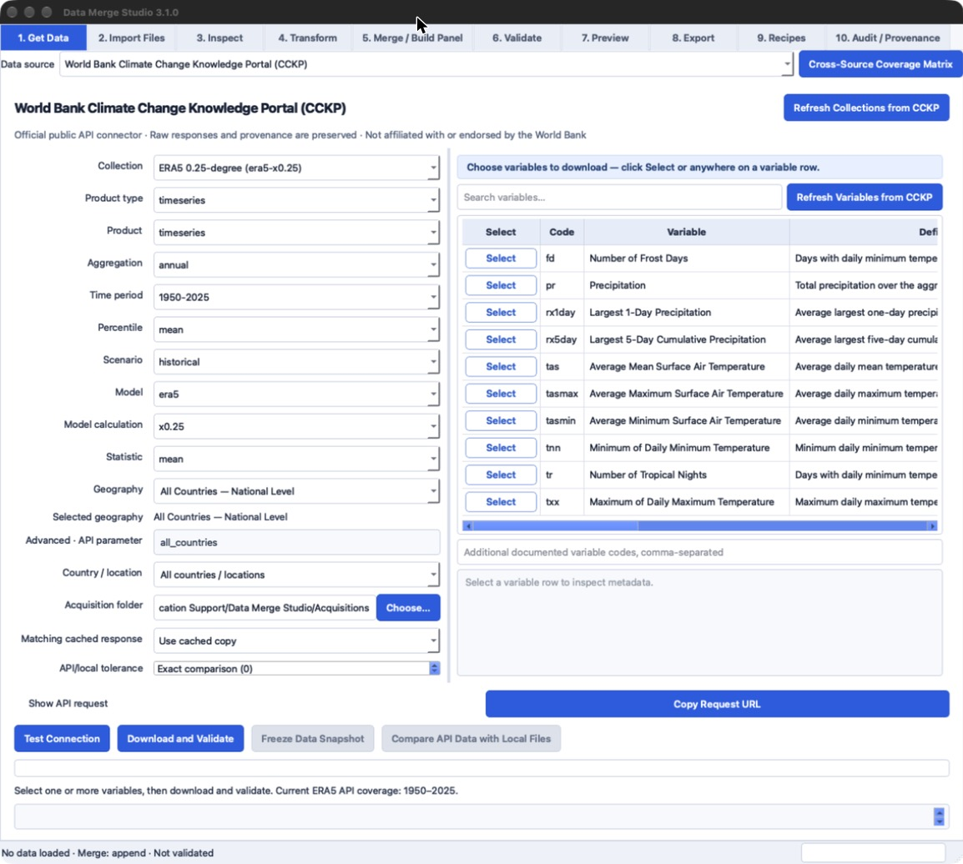Expand the Country / location dropdown
Image resolution: width=963 pixels, height=864 pixels.
pyautogui.click(x=296, y=575)
